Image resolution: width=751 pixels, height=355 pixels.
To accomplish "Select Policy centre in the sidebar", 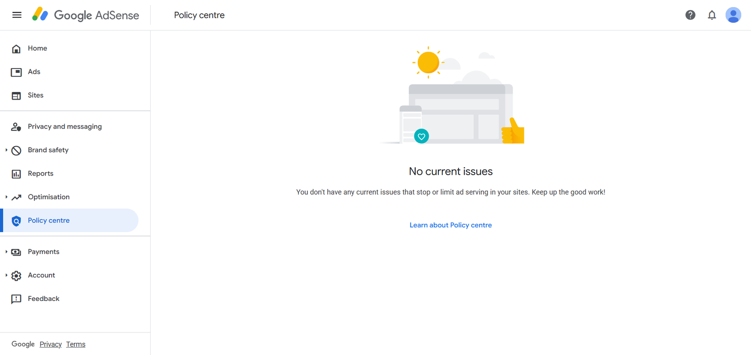I will (x=49, y=221).
